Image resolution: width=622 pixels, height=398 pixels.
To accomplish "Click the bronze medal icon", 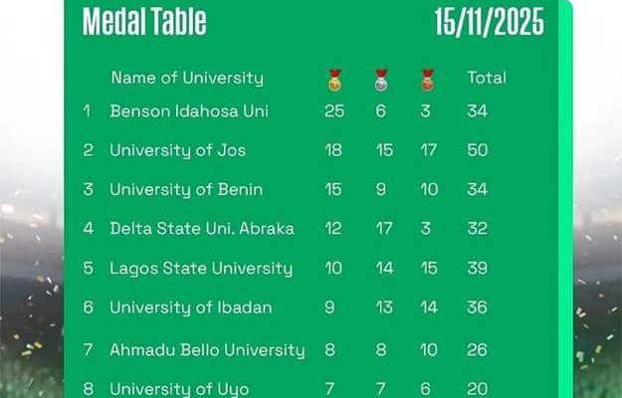I will (x=426, y=78).
